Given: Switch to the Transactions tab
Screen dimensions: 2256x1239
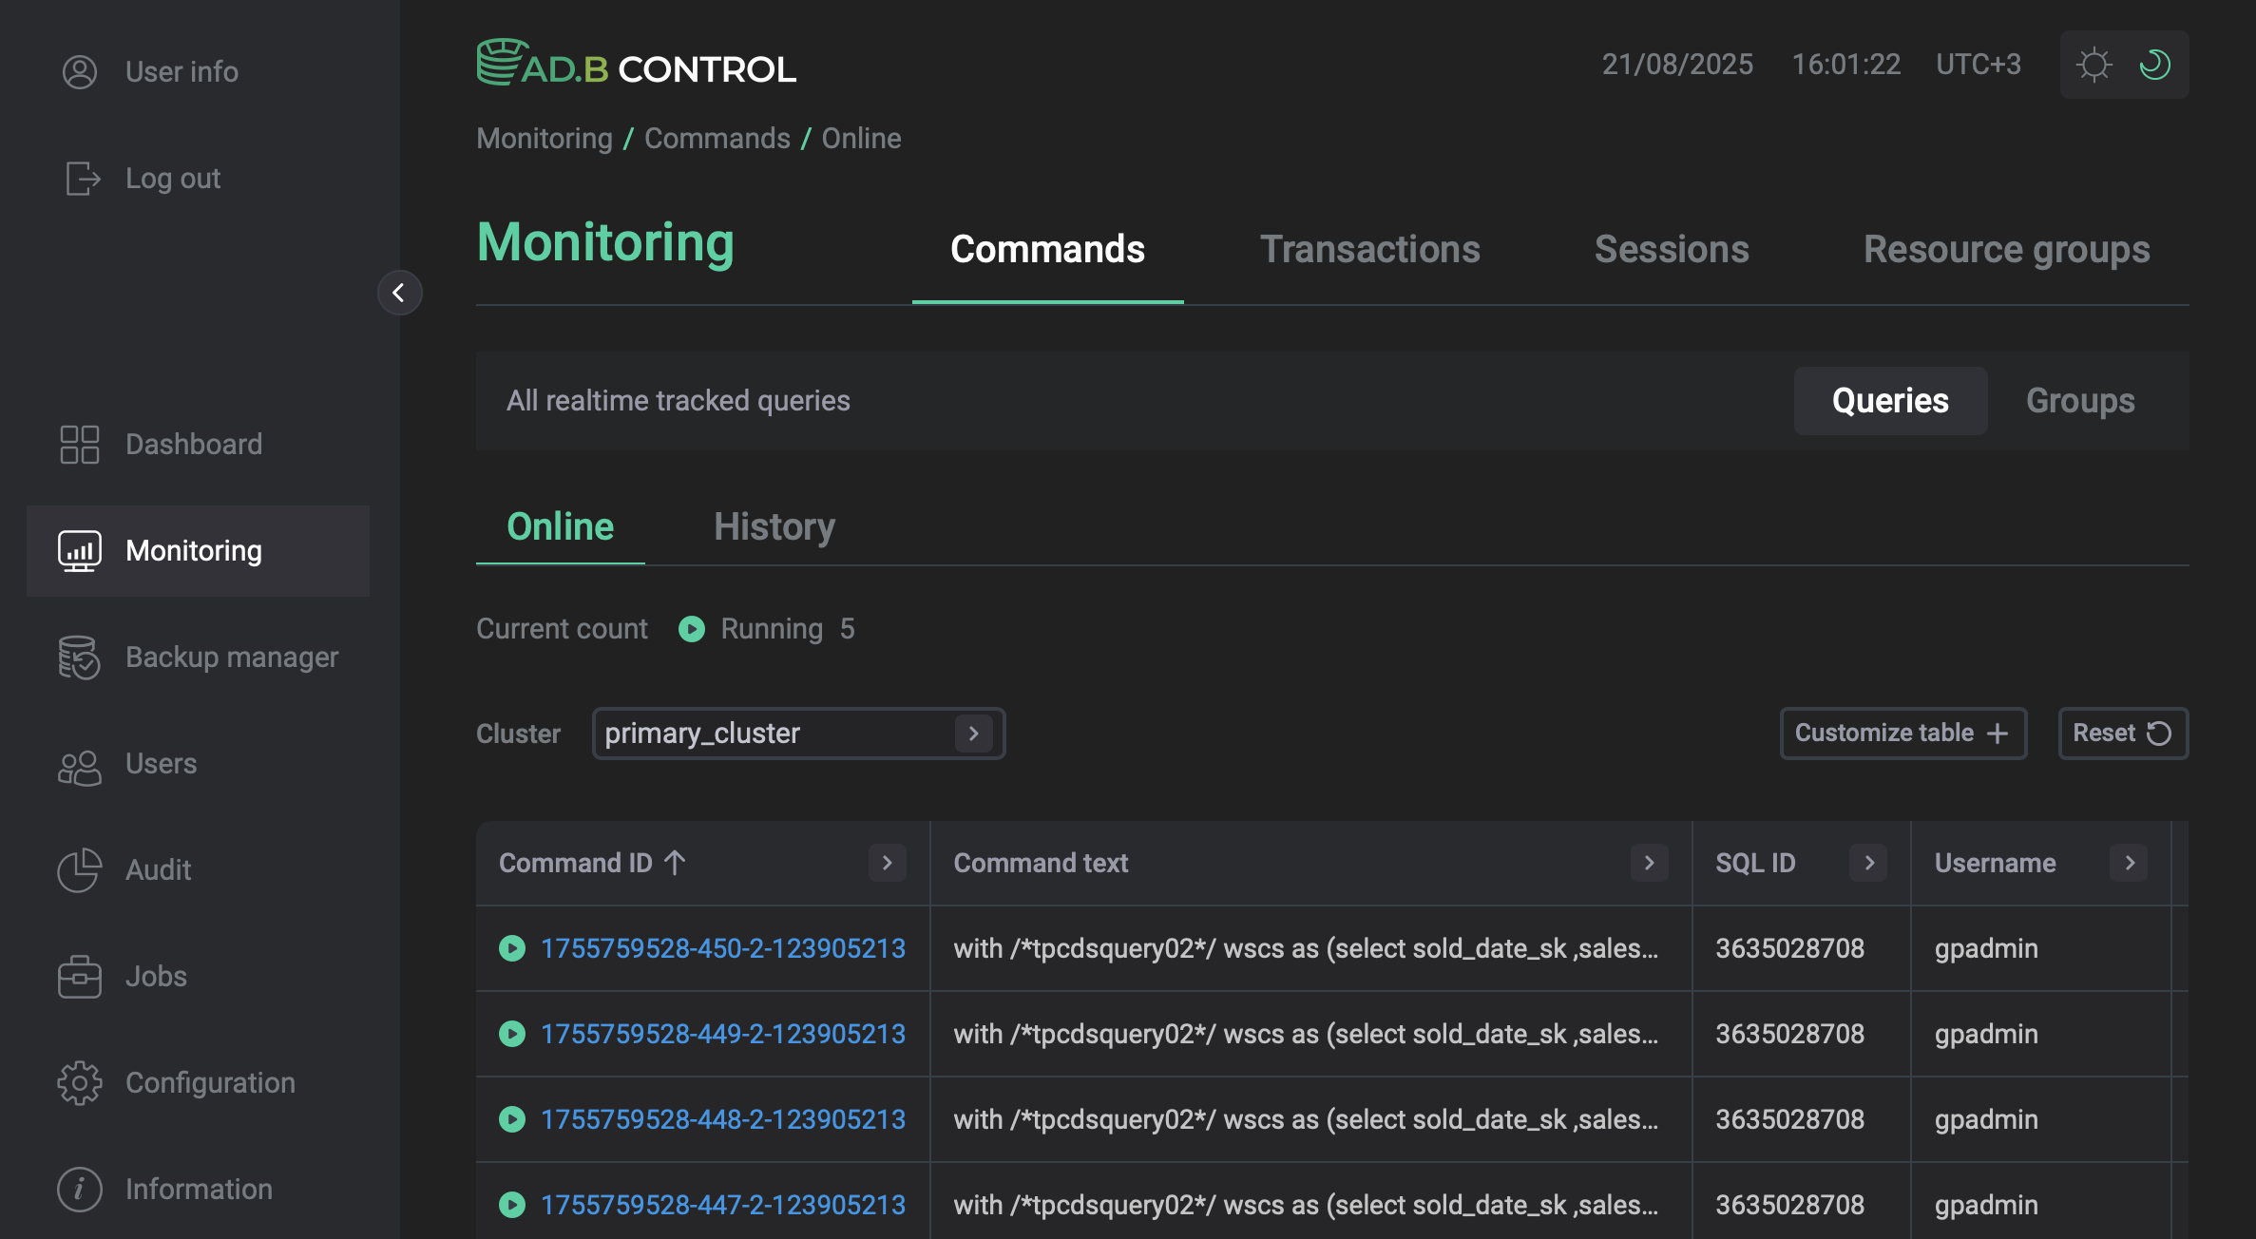Looking at the screenshot, I should (x=1370, y=249).
